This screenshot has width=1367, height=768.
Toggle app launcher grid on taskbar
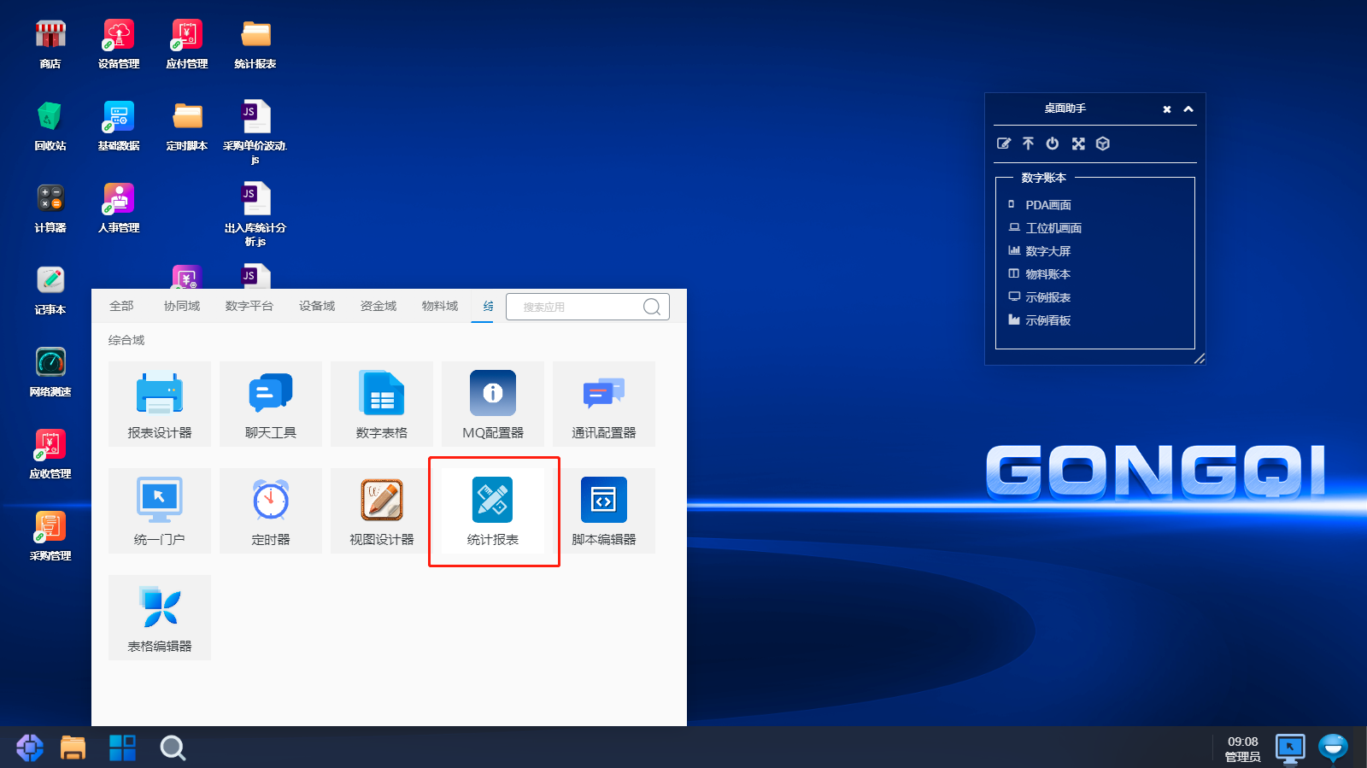(x=123, y=747)
